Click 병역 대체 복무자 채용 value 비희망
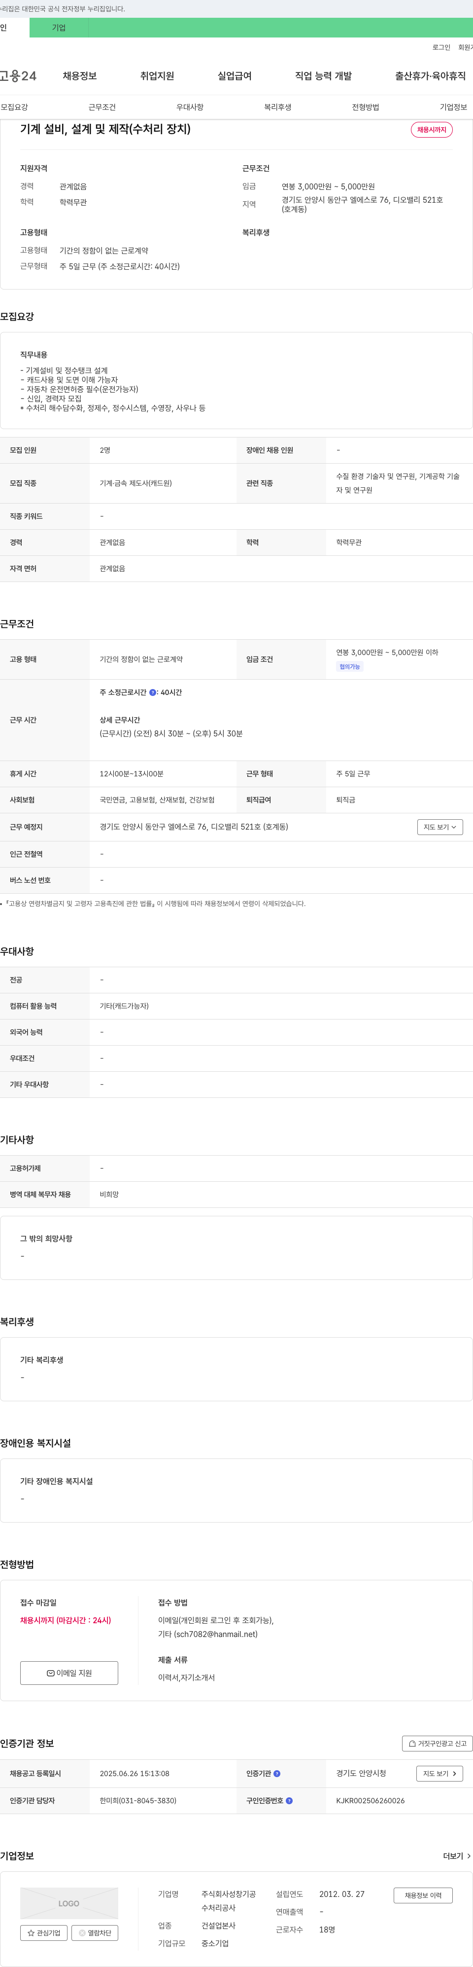 point(109,1194)
